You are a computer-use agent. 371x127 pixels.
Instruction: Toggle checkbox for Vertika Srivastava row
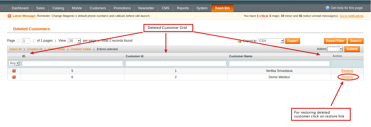(x=14, y=71)
